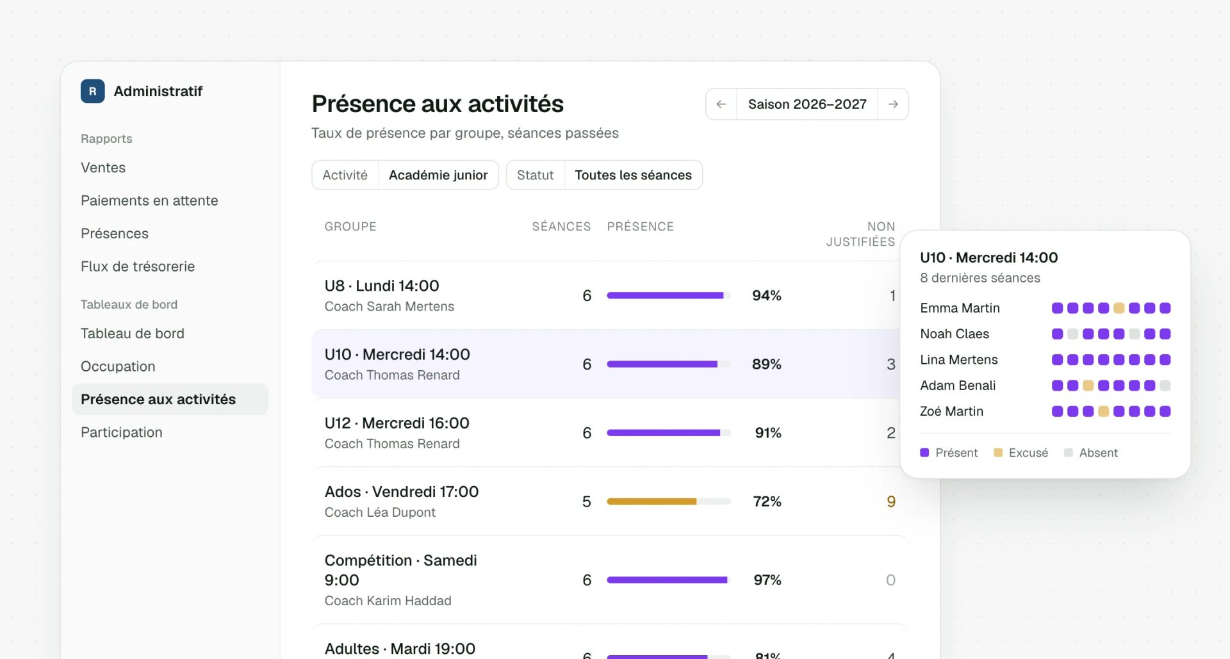Open the Présences report

tap(115, 234)
